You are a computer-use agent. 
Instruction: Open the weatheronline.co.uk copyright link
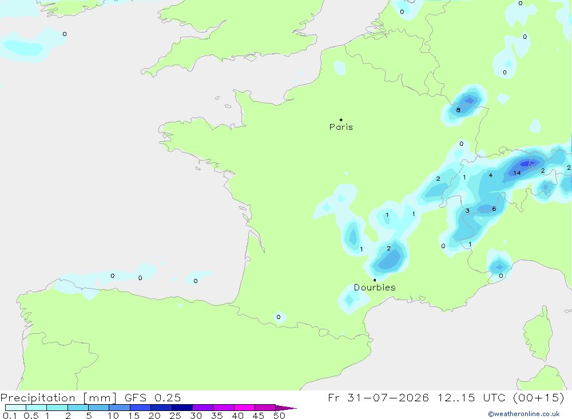point(523,414)
